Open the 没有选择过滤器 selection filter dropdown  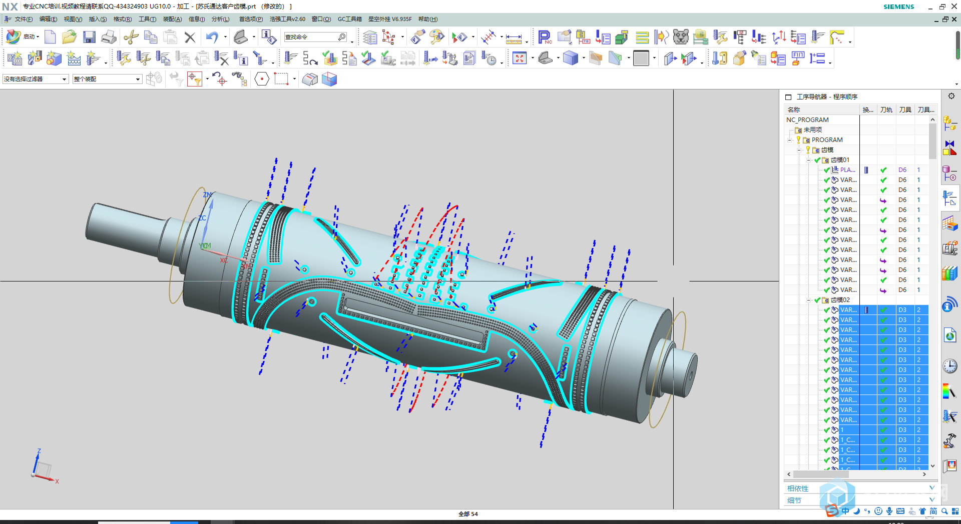click(35, 79)
